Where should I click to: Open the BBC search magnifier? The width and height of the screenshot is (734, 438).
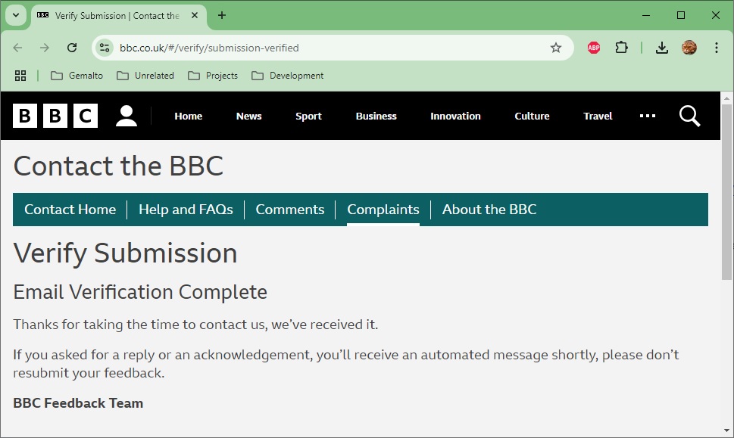689,116
